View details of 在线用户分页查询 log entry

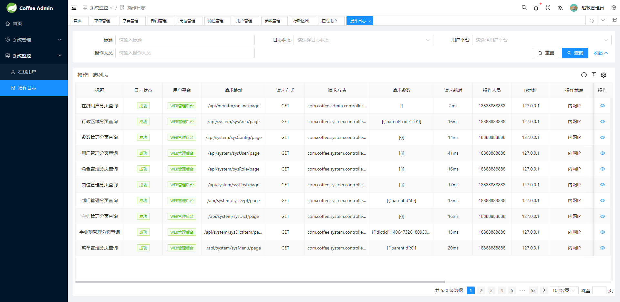[602, 106]
